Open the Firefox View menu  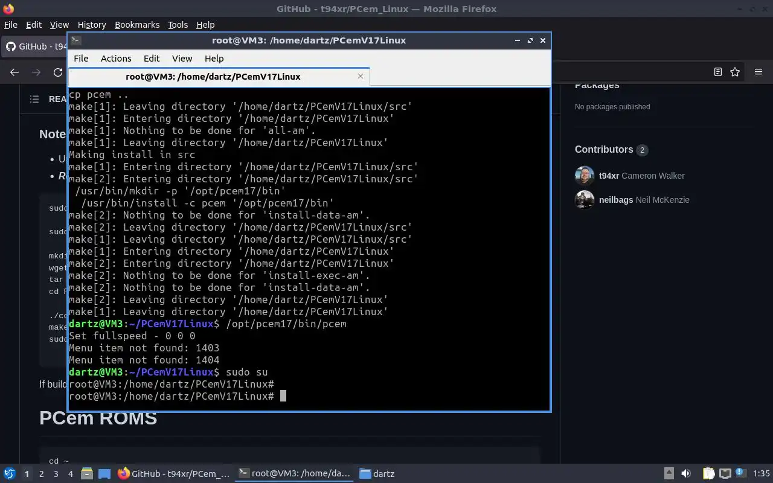click(59, 25)
